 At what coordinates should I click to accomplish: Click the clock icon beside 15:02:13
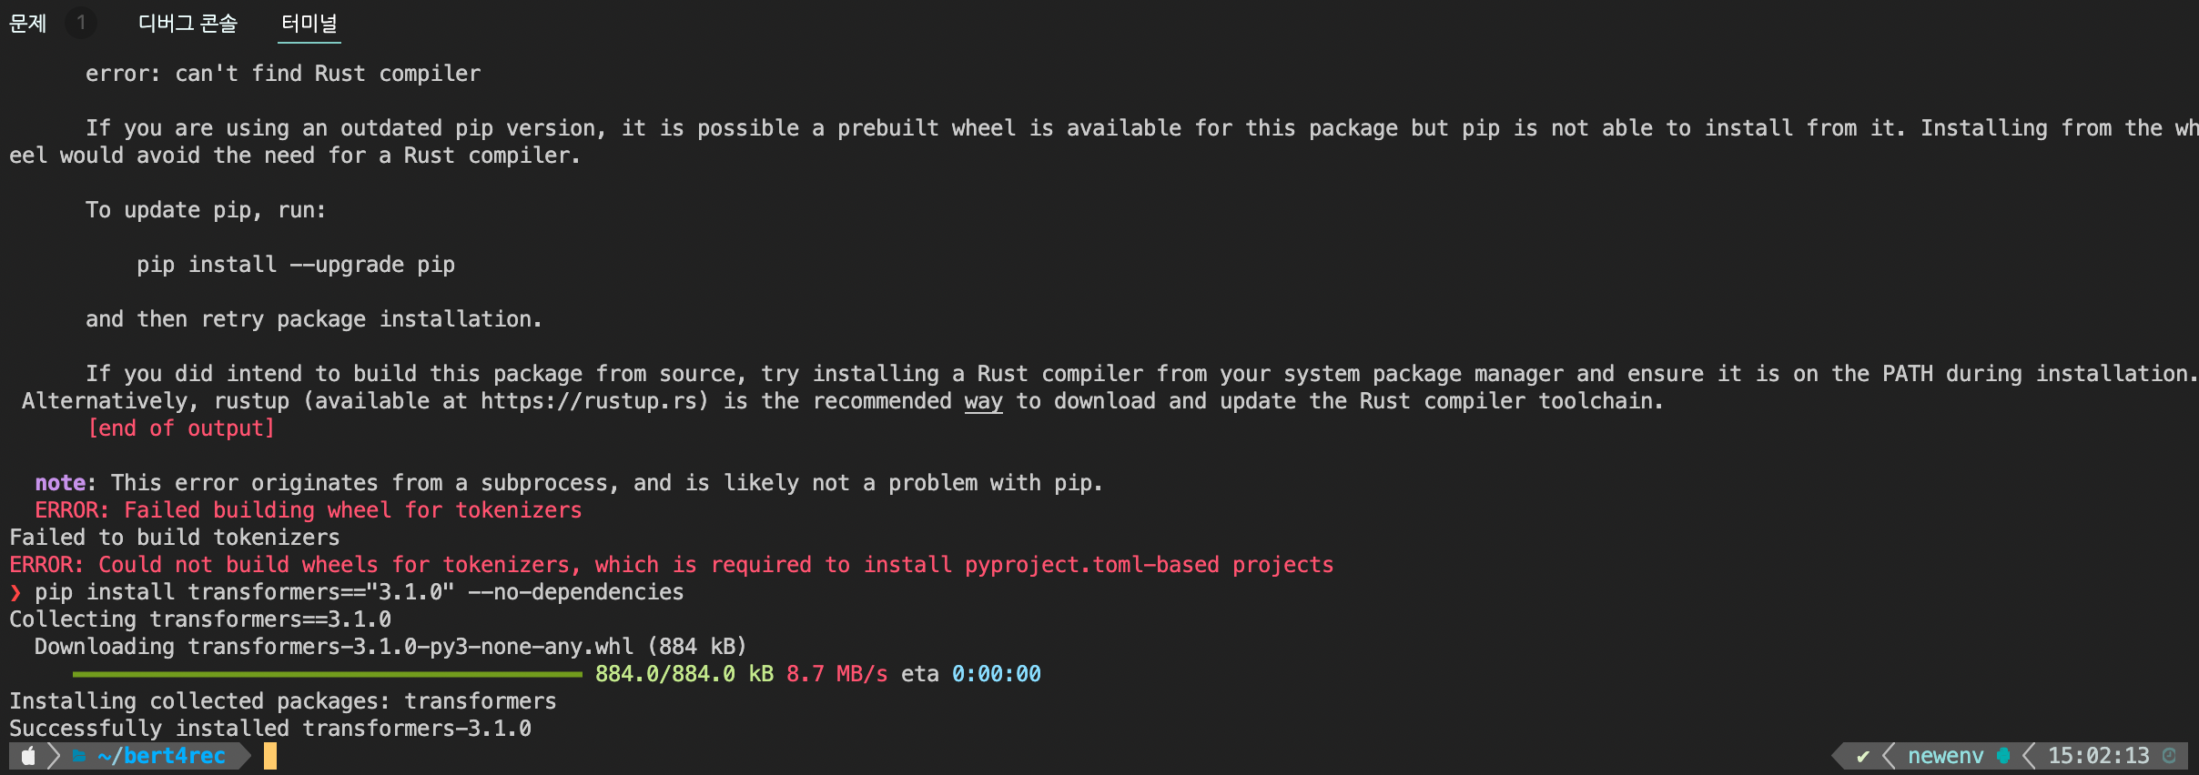coord(2169,756)
